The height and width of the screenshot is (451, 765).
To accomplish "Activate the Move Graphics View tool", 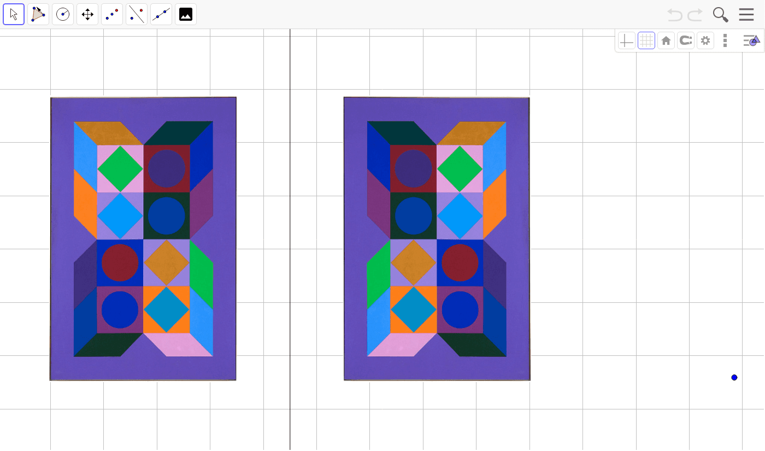I will point(87,14).
